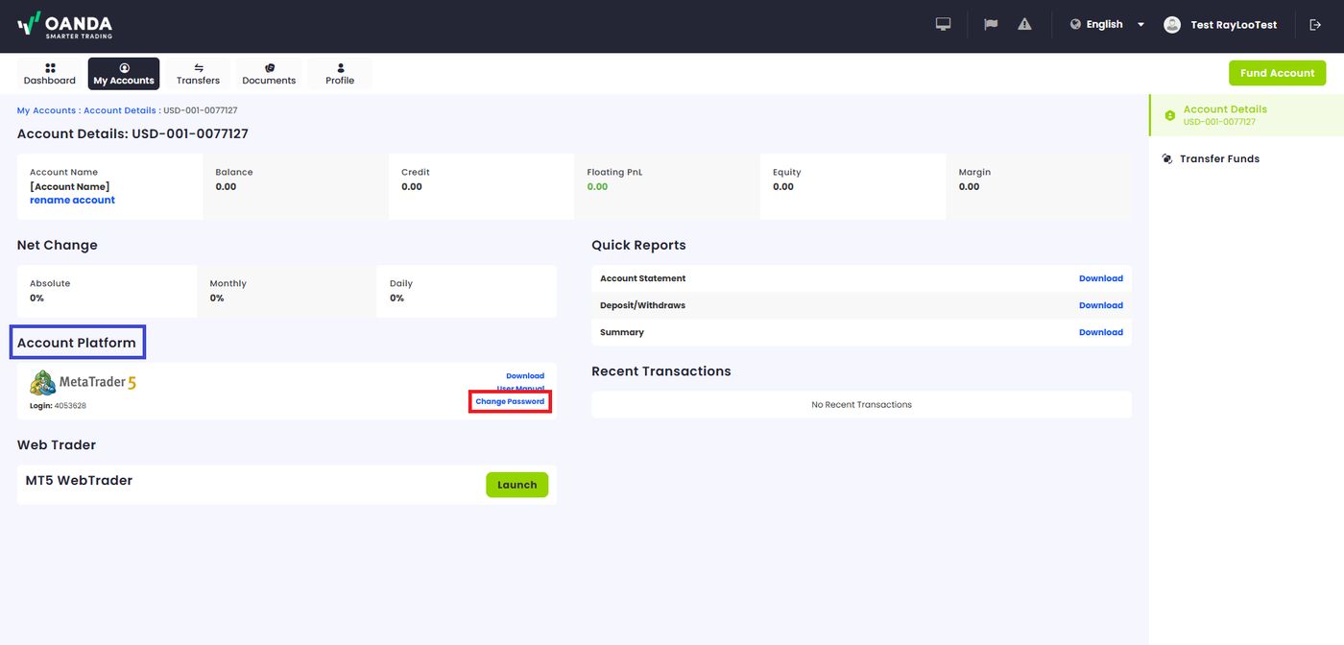
Task: Open the warning triangle alerts icon
Action: [1024, 24]
